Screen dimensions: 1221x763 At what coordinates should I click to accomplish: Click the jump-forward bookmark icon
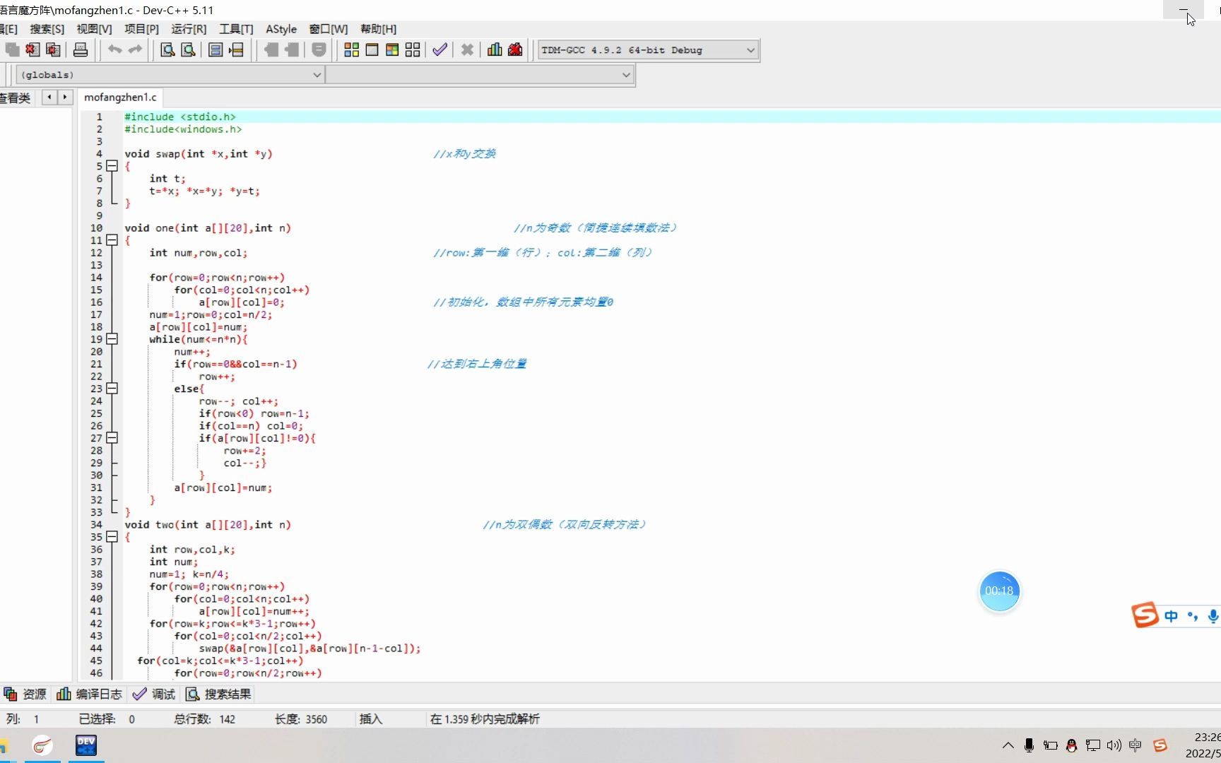[291, 49]
